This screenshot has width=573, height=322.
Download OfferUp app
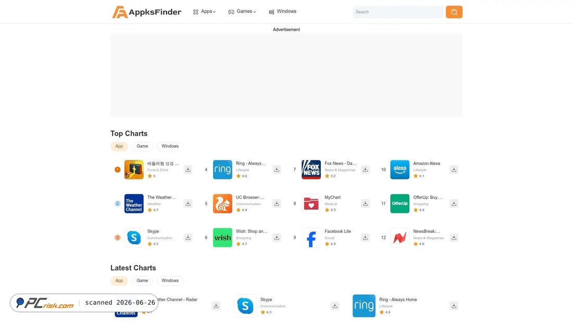[454, 203]
